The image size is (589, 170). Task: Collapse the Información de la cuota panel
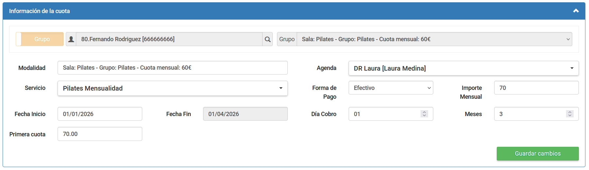(576, 11)
